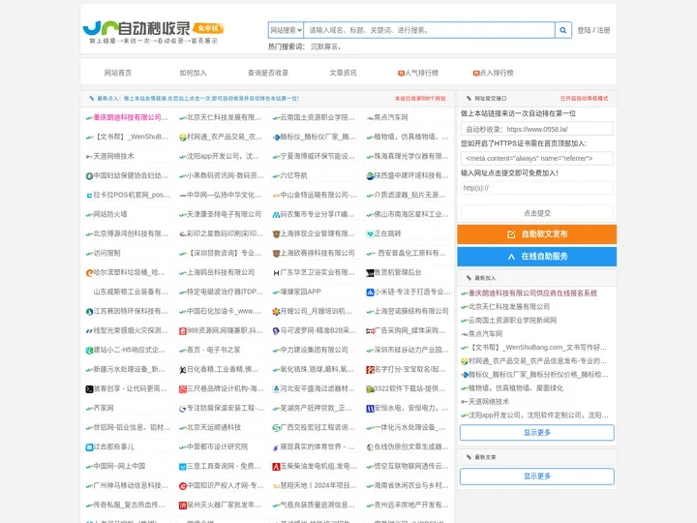Open 如何加入 menu item

(193, 73)
